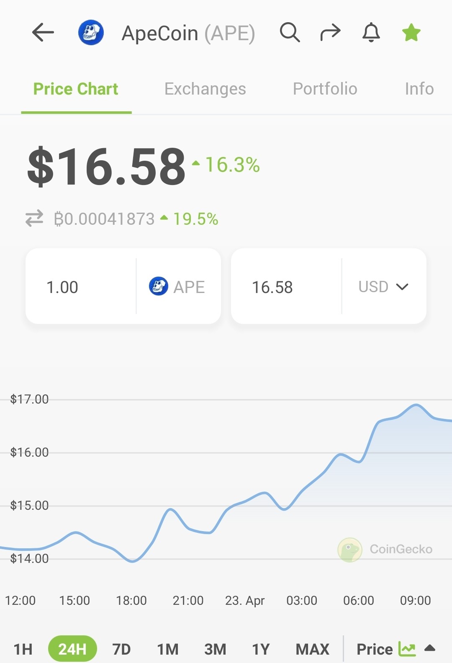Open the Price chart type selector
The width and height of the screenshot is (452, 663).
pyautogui.click(x=375, y=649)
